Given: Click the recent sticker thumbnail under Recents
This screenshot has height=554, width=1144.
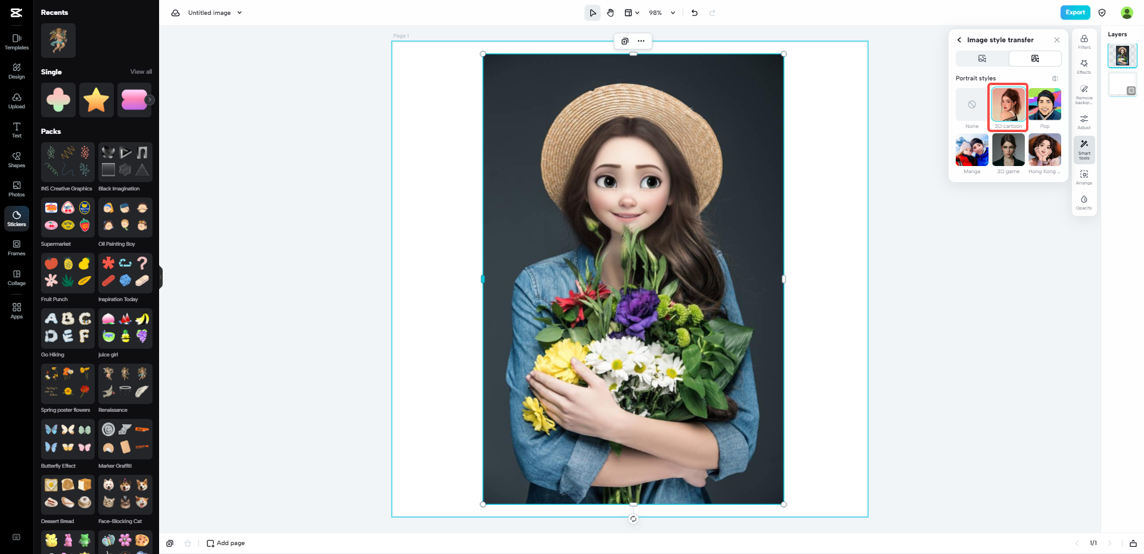Looking at the screenshot, I should tap(58, 40).
